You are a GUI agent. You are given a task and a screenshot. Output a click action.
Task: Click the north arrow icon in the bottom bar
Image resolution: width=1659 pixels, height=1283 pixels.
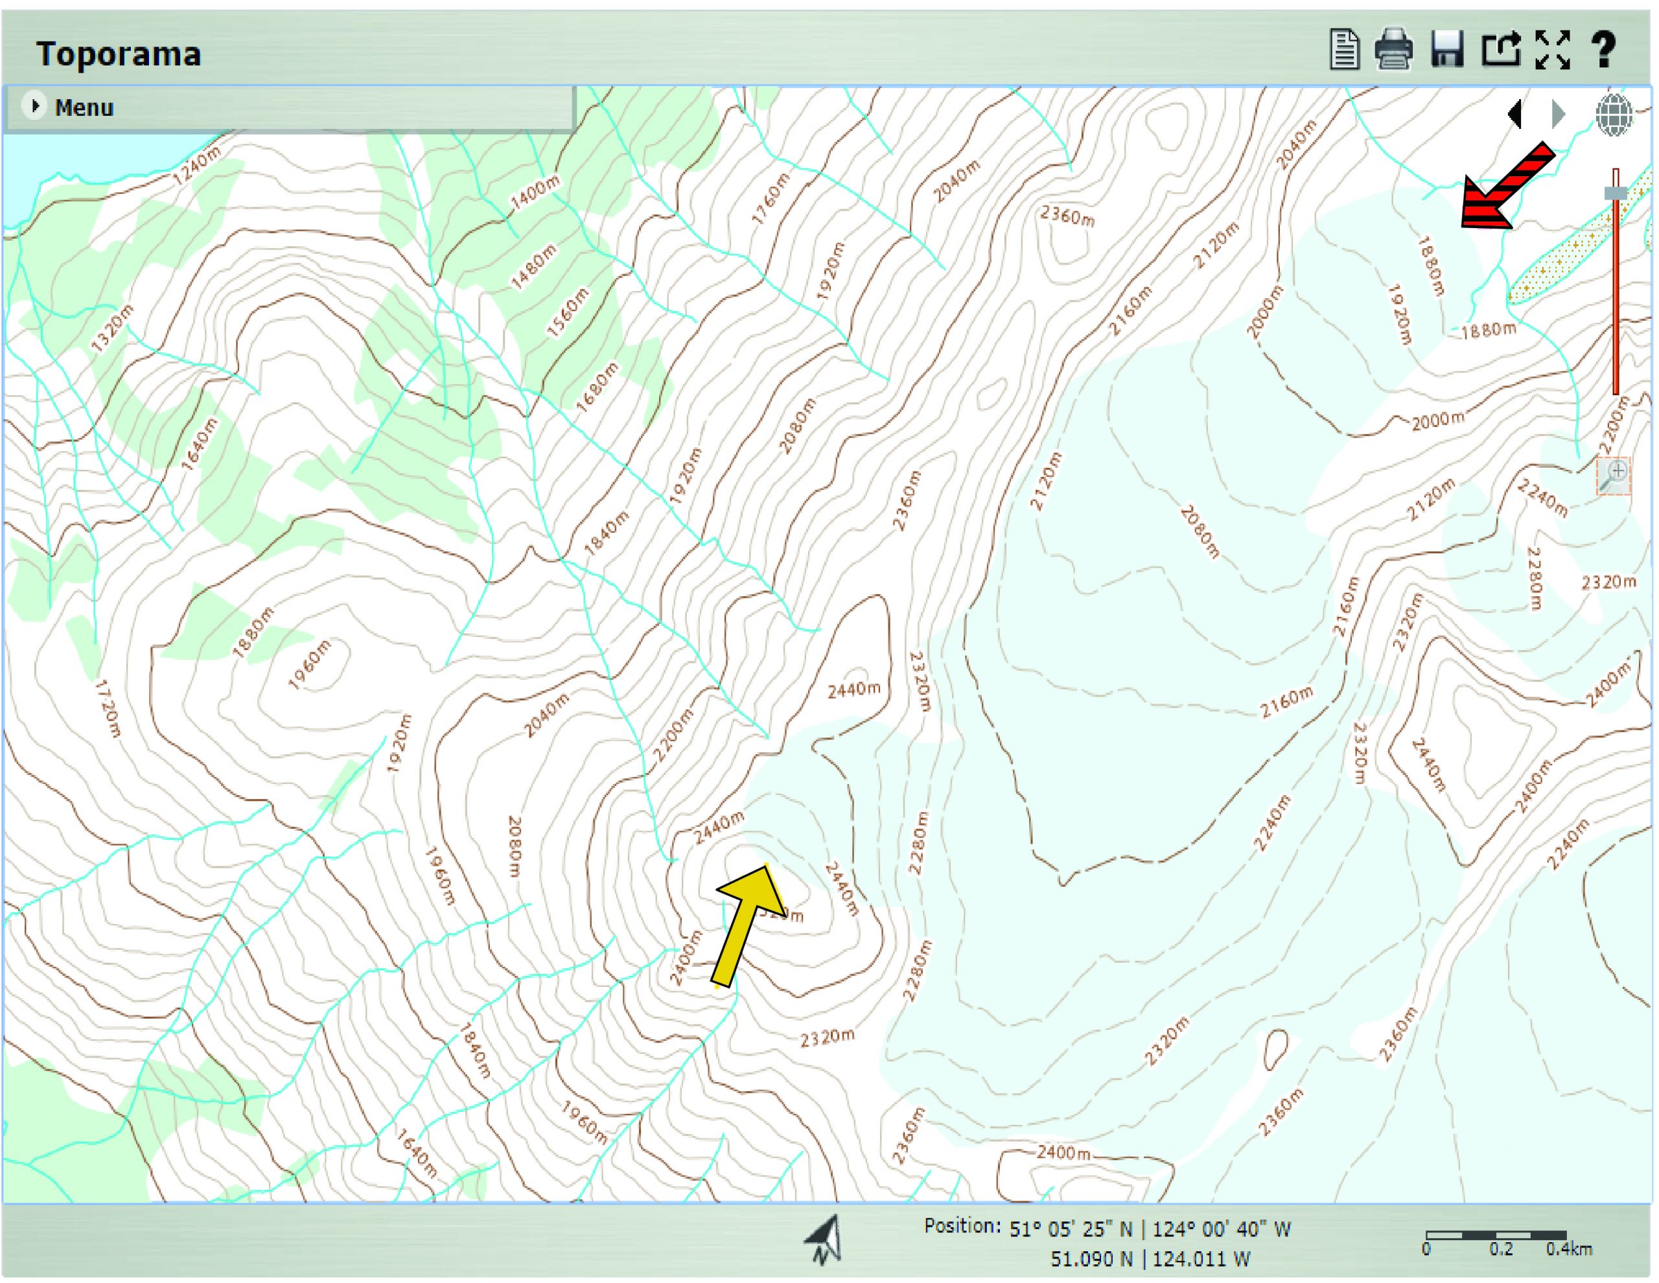825,1240
